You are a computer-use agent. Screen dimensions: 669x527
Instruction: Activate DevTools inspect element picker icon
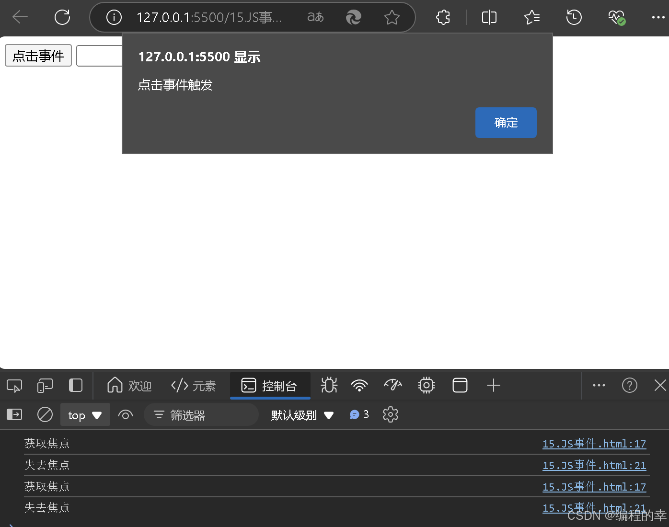14,385
